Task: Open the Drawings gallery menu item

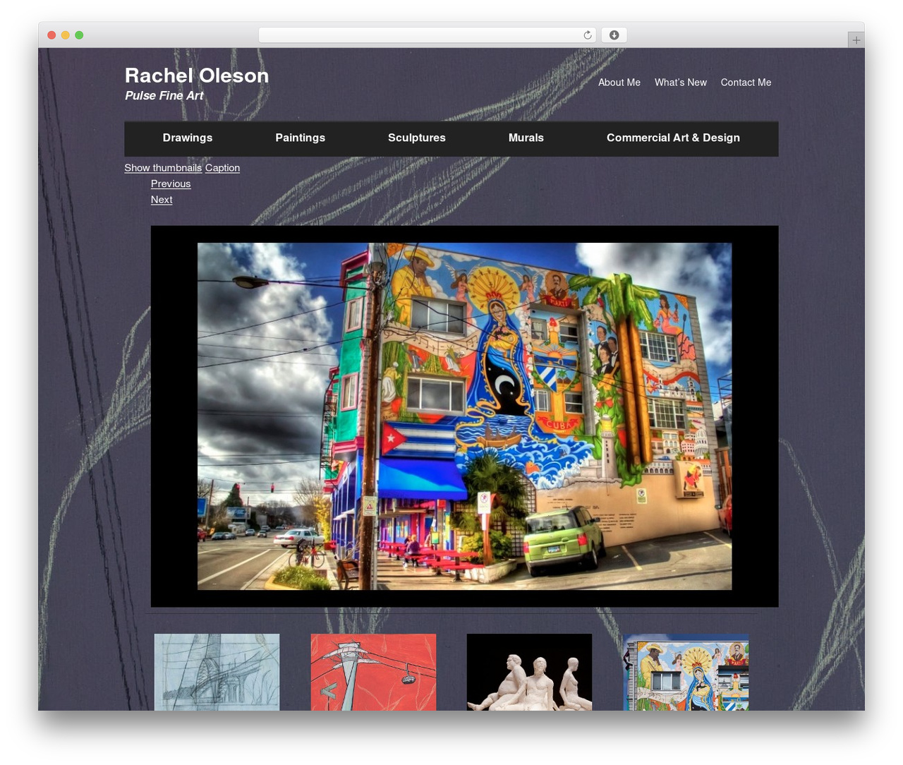Action: pyautogui.click(x=188, y=138)
